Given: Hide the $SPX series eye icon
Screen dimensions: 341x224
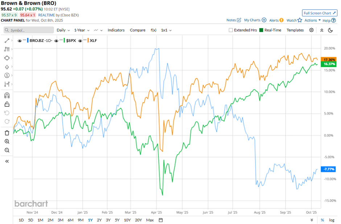Looking at the screenshot, I should click(x=56, y=41).
